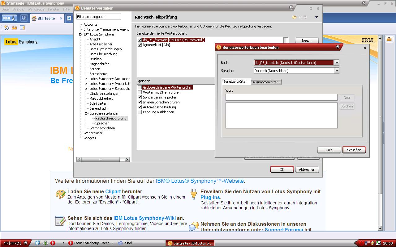
Task: Enable Kennung ausblenden checkbox
Action: click(x=140, y=112)
